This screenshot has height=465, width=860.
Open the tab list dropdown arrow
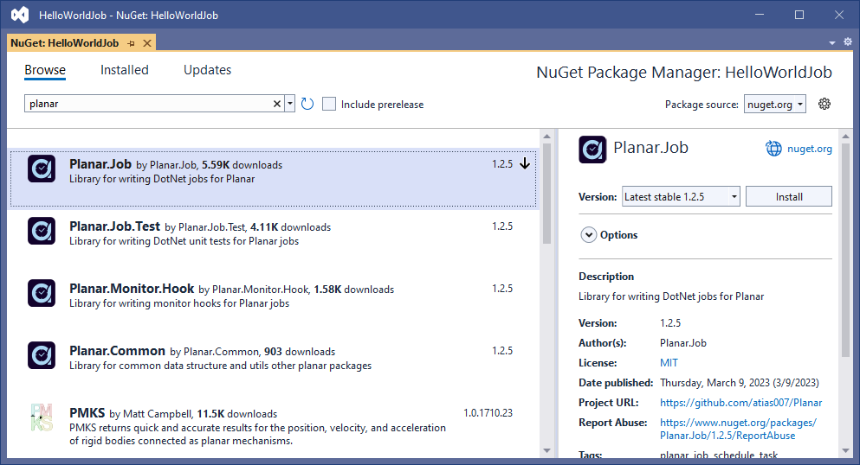(x=832, y=42)
